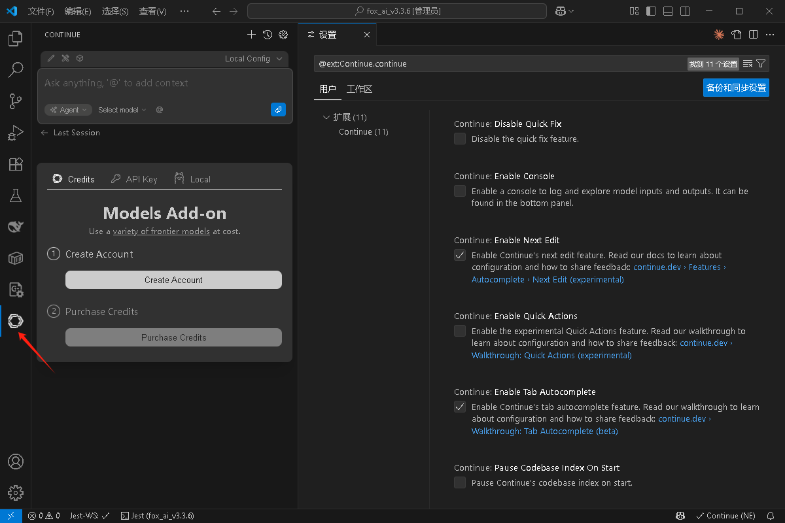
Task: Click the send message arrow button
Action: coord(278,110)
